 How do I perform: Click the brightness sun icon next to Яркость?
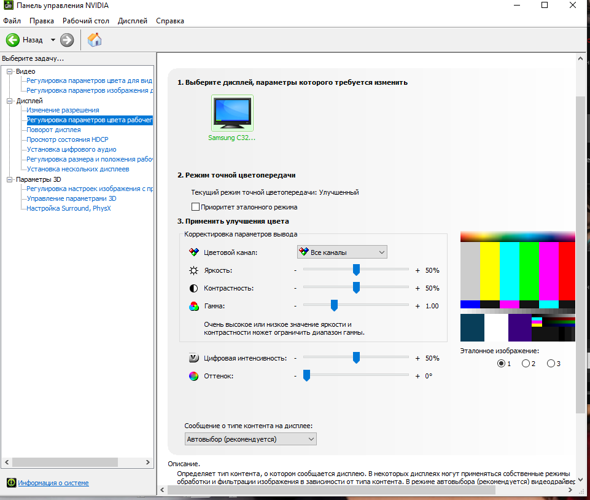193,270
